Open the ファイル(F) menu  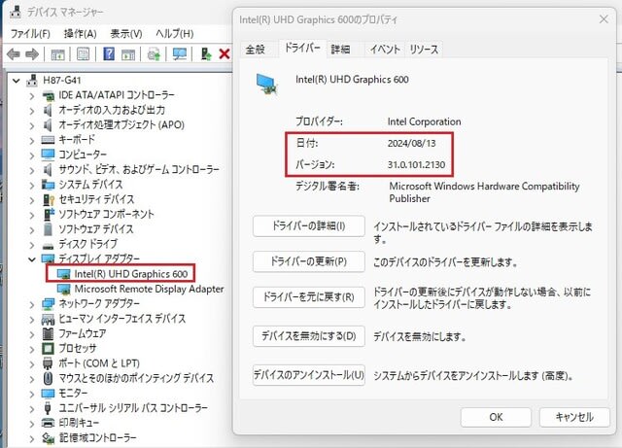pos(30,34)
